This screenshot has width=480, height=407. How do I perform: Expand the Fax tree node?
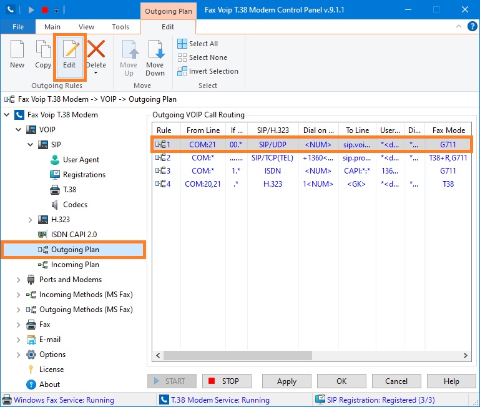18,325
